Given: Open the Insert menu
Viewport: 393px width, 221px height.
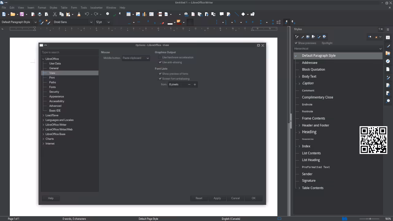Looking at the screenshot, I should (x=31, y=8).
